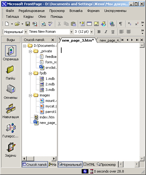Jump to the first page tab
The width and height of the screenshot is (146, 175).
122,40
